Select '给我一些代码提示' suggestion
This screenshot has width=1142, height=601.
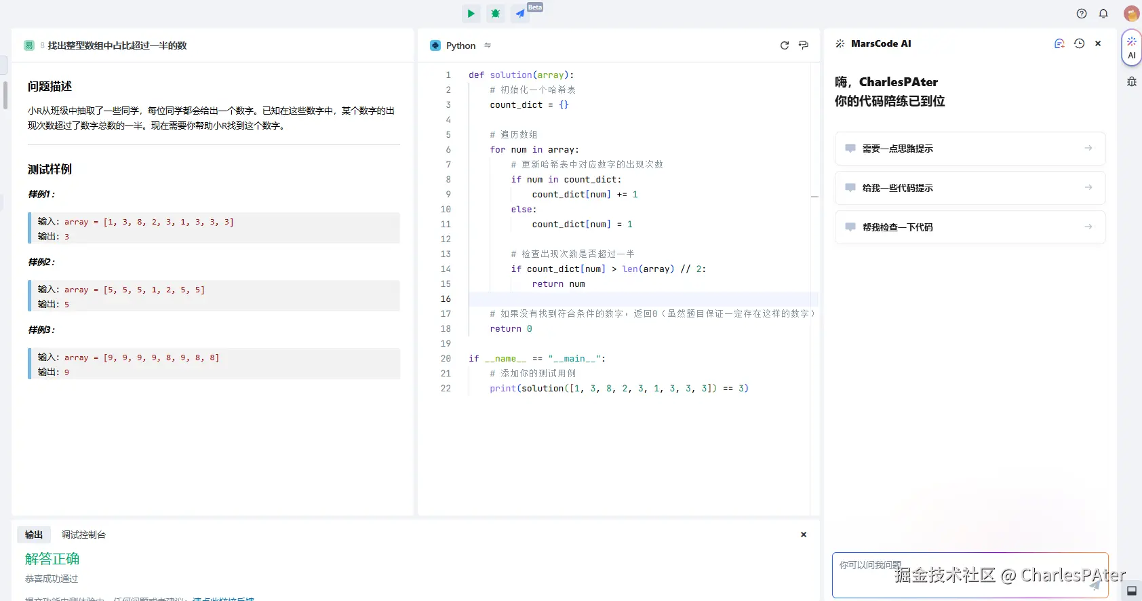click(970, 188)
